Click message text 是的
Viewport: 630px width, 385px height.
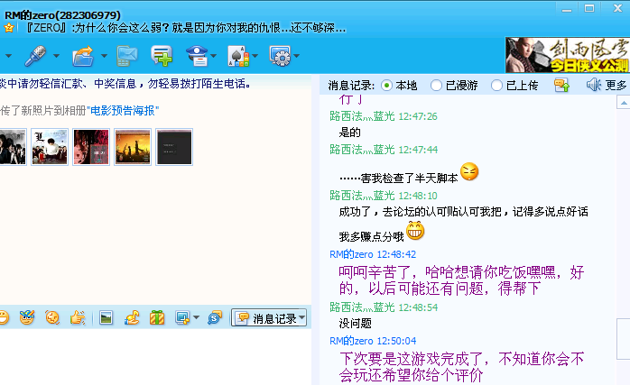pos(350,132)
